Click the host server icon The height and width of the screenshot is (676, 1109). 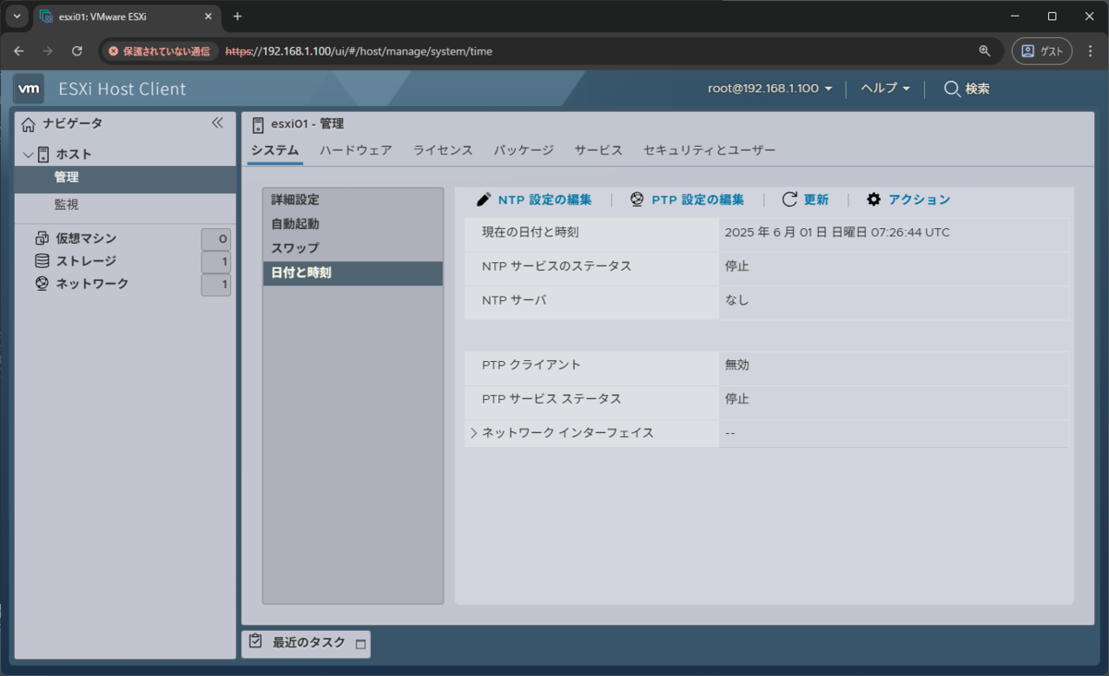tap(43, 154)
